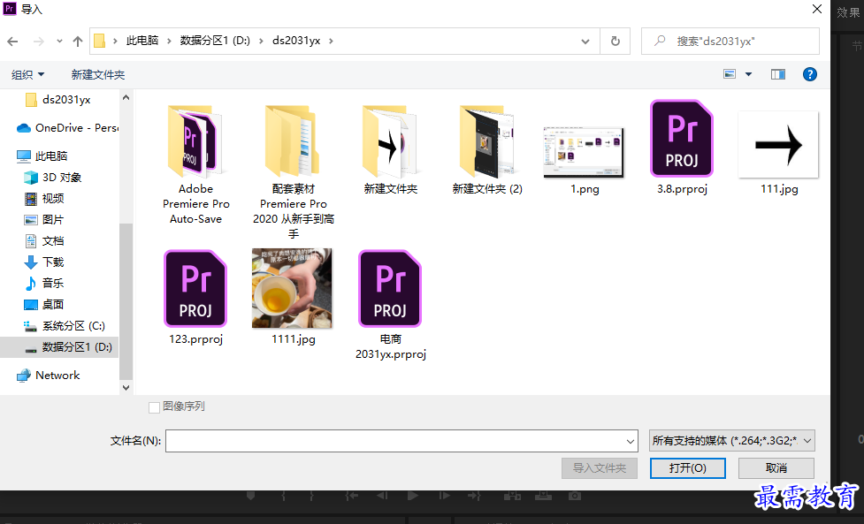Select the 电商2031yx.prproj project file
This screenshot has height=524, width=864.
point(391,305)
